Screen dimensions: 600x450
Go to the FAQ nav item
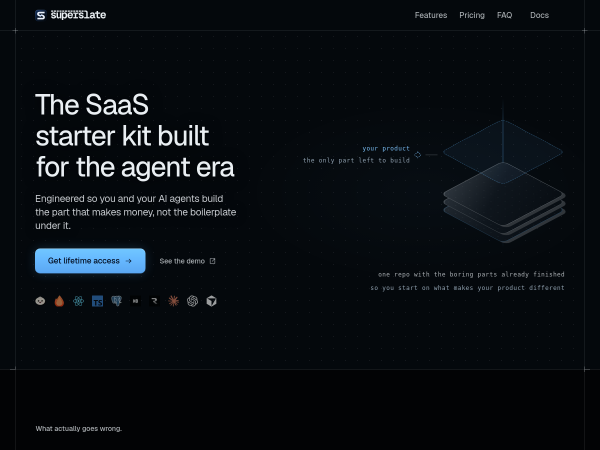[504, 15]
